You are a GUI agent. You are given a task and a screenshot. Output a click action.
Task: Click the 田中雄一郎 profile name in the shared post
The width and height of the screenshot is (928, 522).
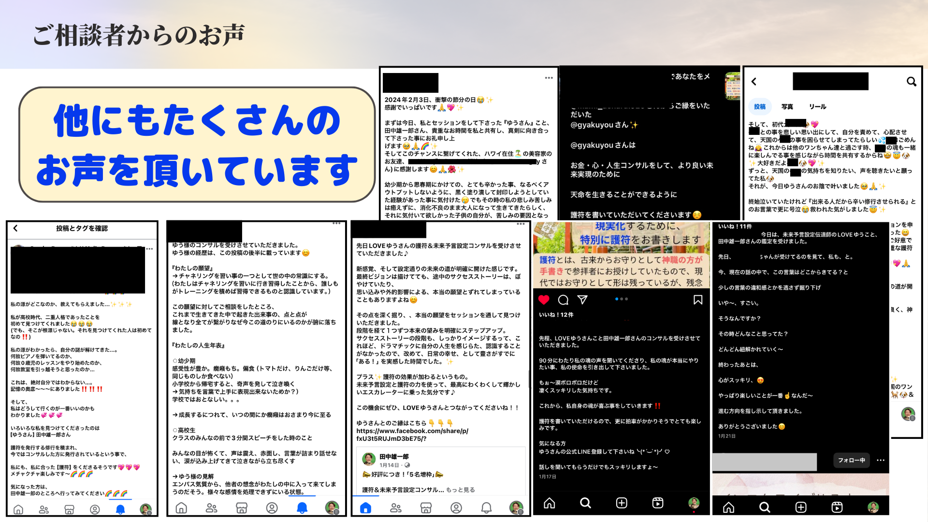(394, 456)
